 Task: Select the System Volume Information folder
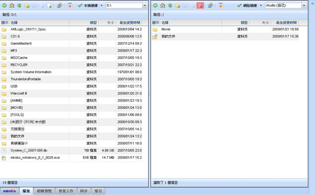coord(31,72)
